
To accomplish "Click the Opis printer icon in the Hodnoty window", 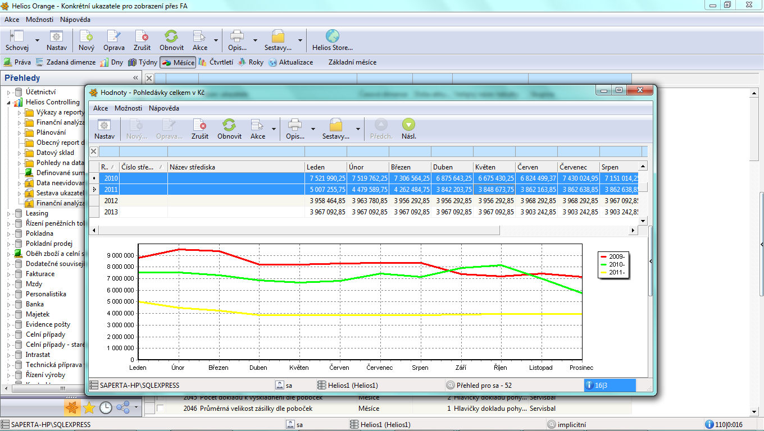I will point(295,125).
